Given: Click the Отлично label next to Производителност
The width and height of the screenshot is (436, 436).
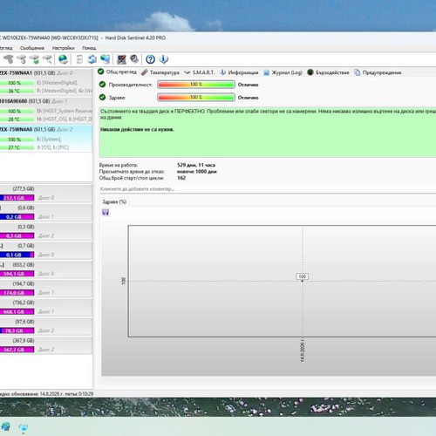Looking at the screenshot, I should (248, 85).
